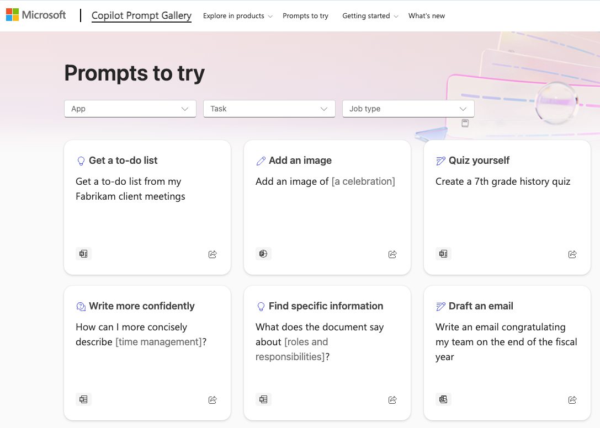
Task: Open the Copilot Prompt Gallery home link
Action: tap(141, 15)
